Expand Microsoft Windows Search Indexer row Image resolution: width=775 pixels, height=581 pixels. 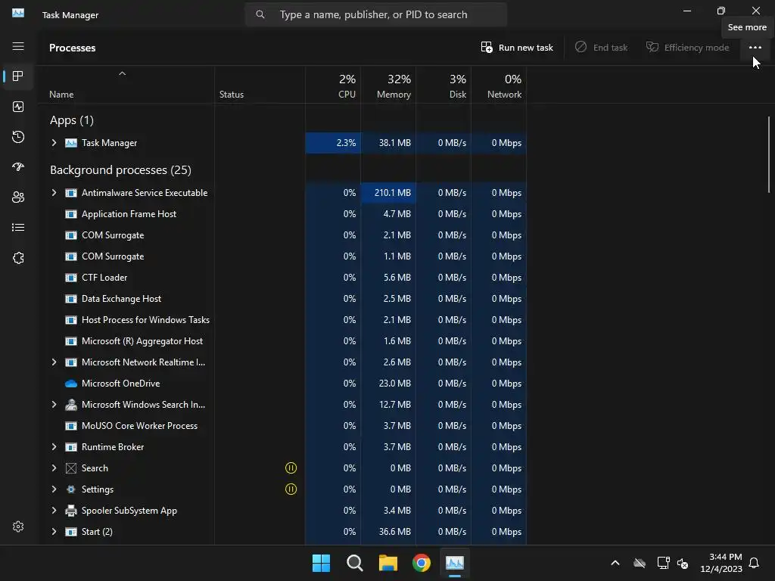(x=54, y=405)
